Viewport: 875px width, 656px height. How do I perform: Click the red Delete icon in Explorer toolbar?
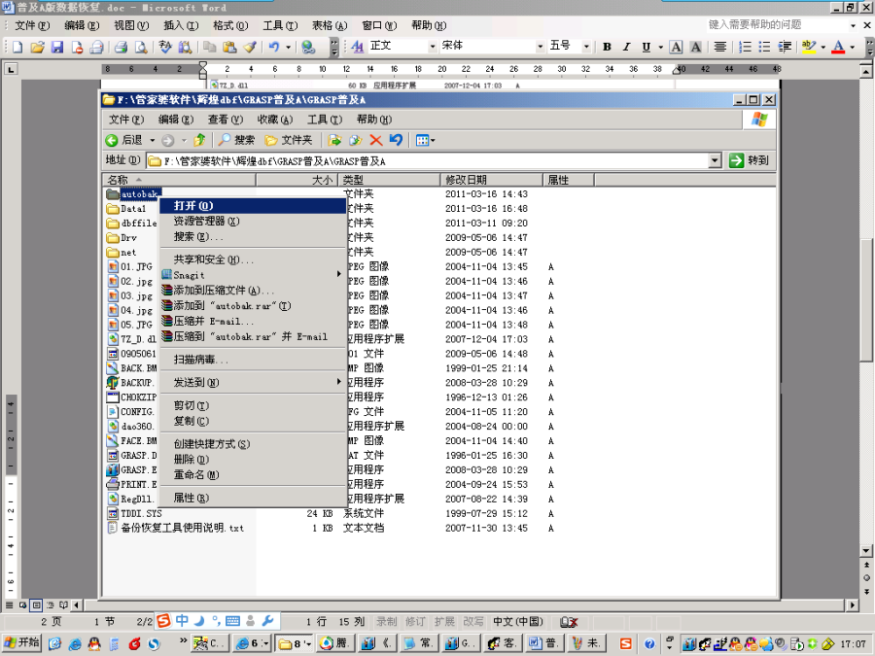coord(375,140)
